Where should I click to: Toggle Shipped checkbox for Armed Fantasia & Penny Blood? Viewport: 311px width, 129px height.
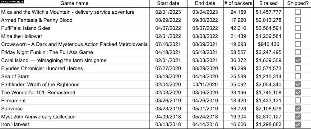click(x=298, y=20)
